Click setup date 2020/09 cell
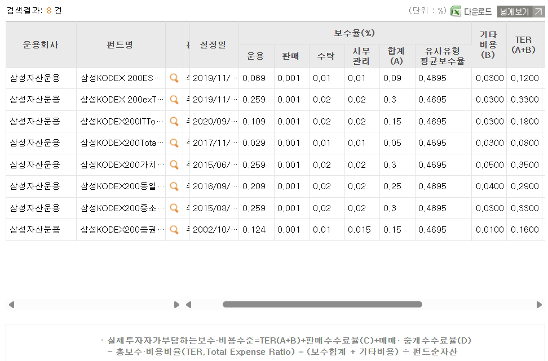The image size is (548, 361). (x=215, y=122)
